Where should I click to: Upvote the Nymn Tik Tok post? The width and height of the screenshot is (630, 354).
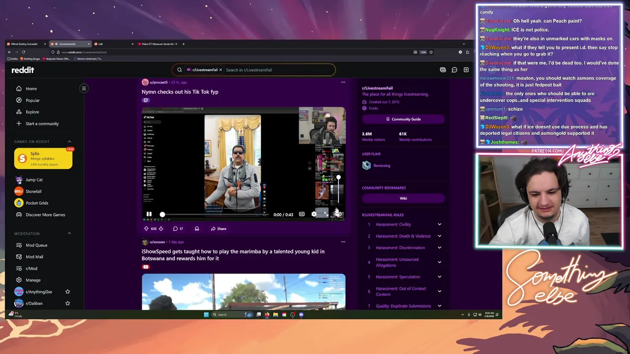click(x=146, y=229)
